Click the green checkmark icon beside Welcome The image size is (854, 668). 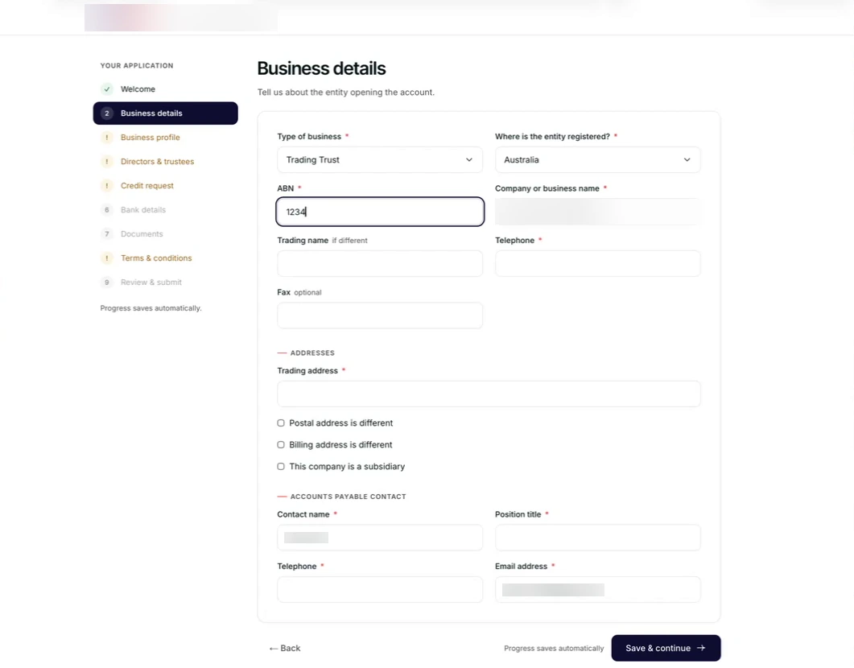coord(107,89)
